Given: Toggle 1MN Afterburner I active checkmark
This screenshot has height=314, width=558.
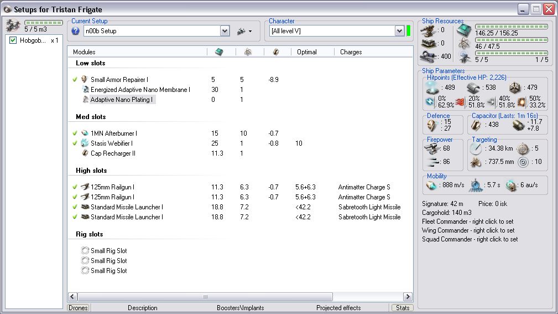Looking at the screenshot, I should [x=75, y=133].
